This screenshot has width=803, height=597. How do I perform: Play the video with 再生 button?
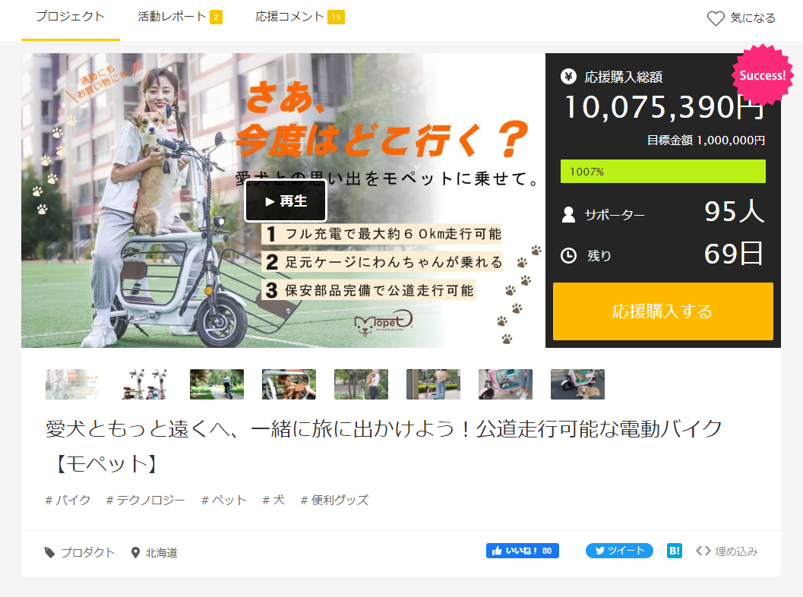click(286, 201)
